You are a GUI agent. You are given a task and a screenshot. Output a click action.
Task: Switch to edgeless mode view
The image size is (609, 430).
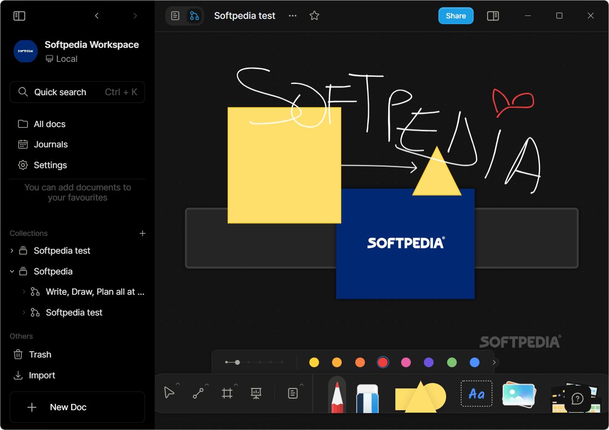(x=194, y=16)
